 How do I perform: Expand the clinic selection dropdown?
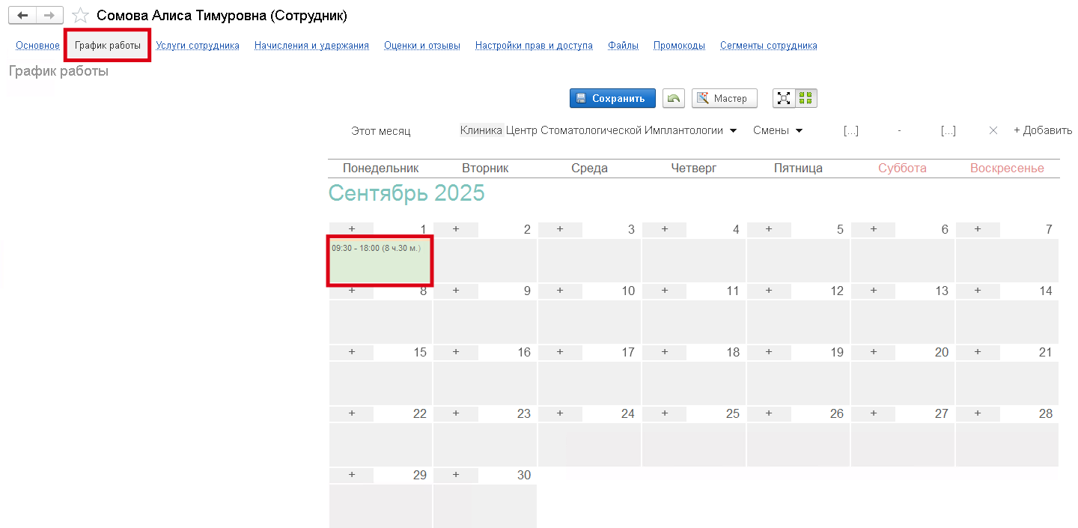point(734,130)
